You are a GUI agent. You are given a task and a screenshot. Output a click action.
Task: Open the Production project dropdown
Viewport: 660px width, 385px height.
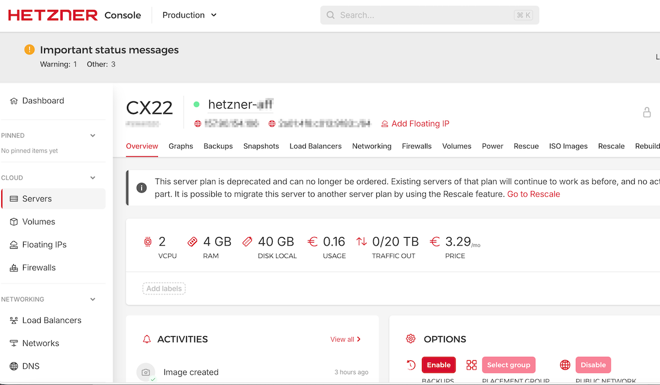pos(190,15)
